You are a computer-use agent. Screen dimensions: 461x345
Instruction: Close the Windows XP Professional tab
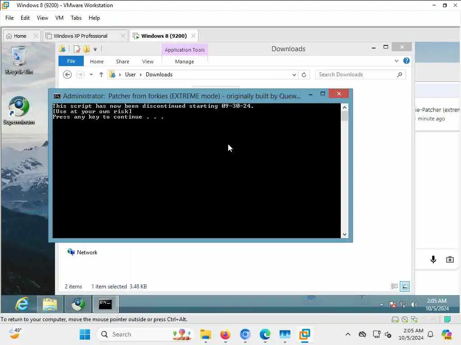click(123, 36)
